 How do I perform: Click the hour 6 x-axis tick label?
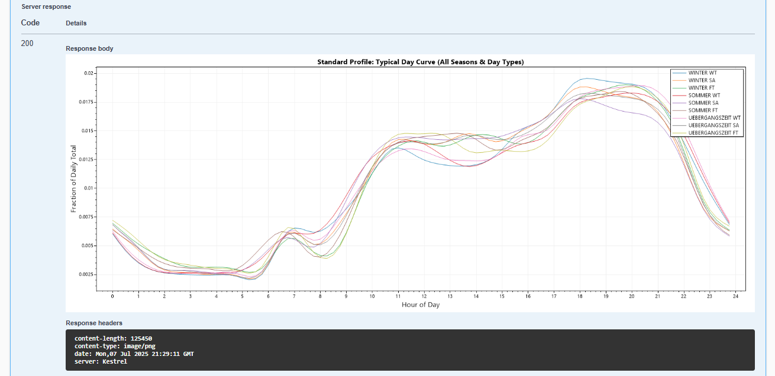[268, 296]
